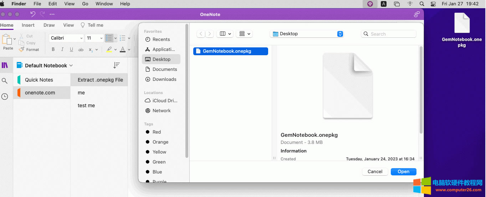
Task: Click the search magnifier in OneNote sidebar
Action: 5,81
